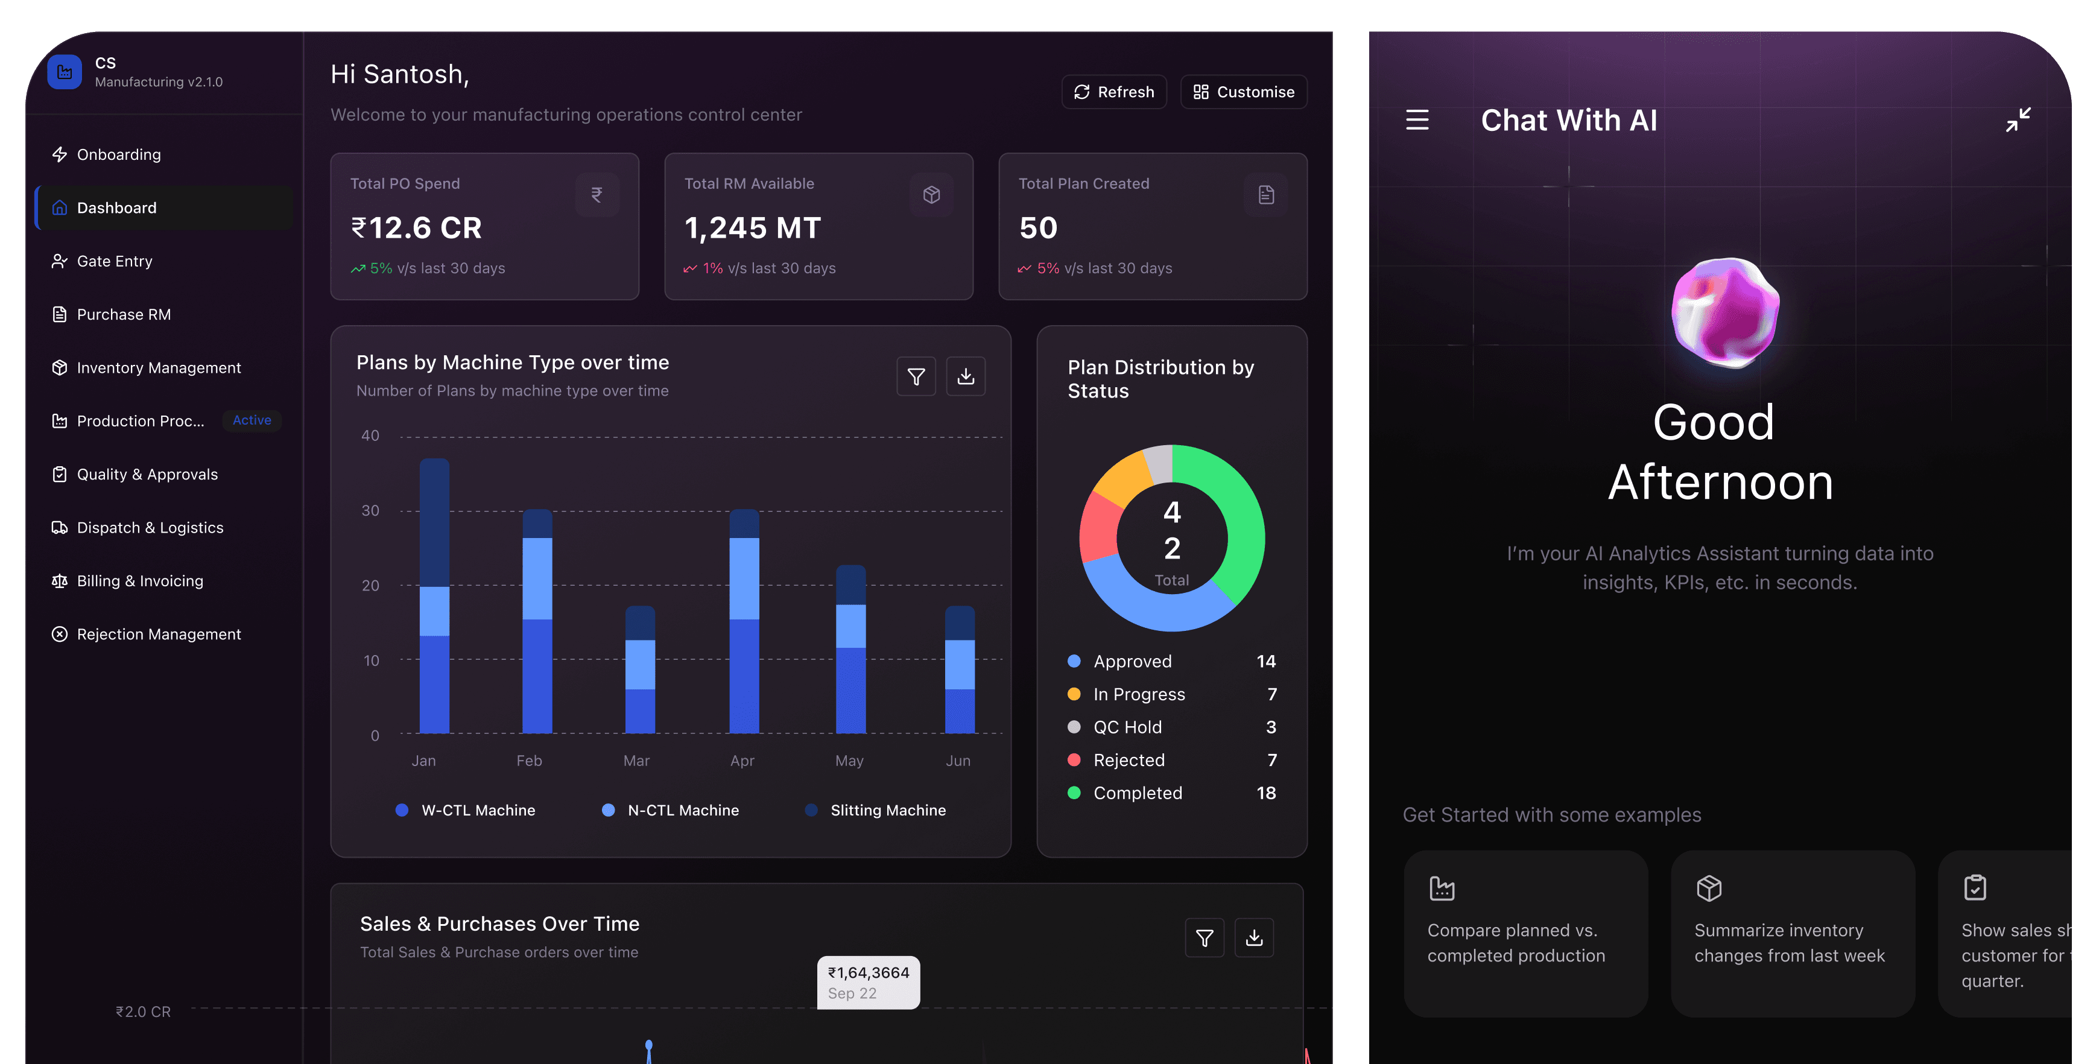Viewport: 2099px width, 1064px height.
Task: Click the rupee icon on Total PO Spend card
Action: coord(597,194)
